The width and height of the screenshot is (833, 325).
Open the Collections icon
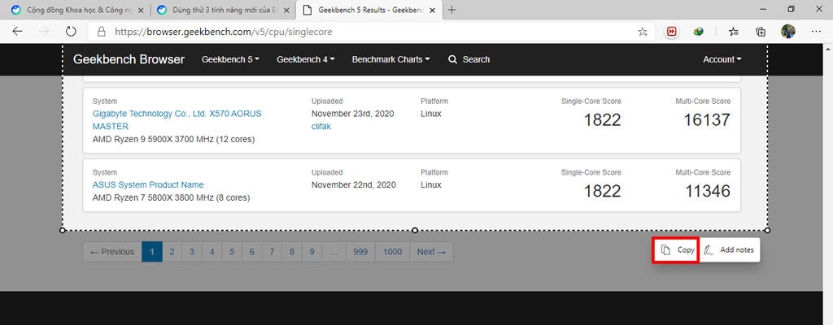click(x=761, y=32)
